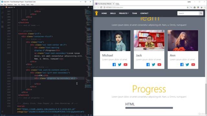Click the site info icon in address bar
The height and width of the screenshot is (116, 207).
coord(104,7)
